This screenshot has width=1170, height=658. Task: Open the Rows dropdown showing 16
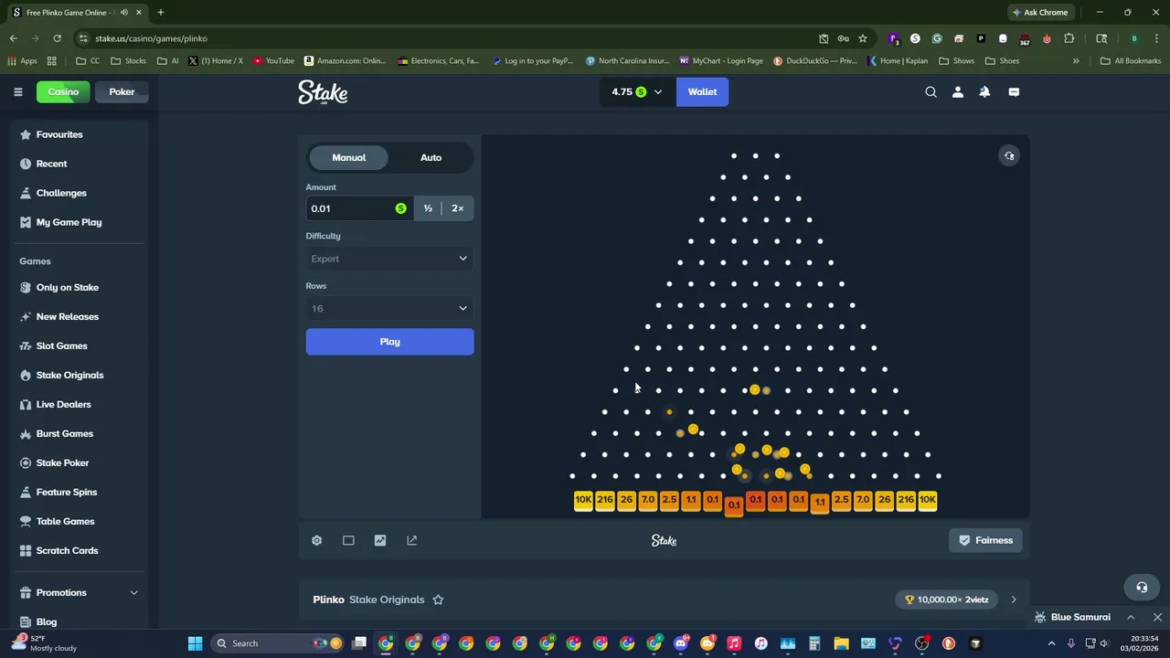pos(389,308)
